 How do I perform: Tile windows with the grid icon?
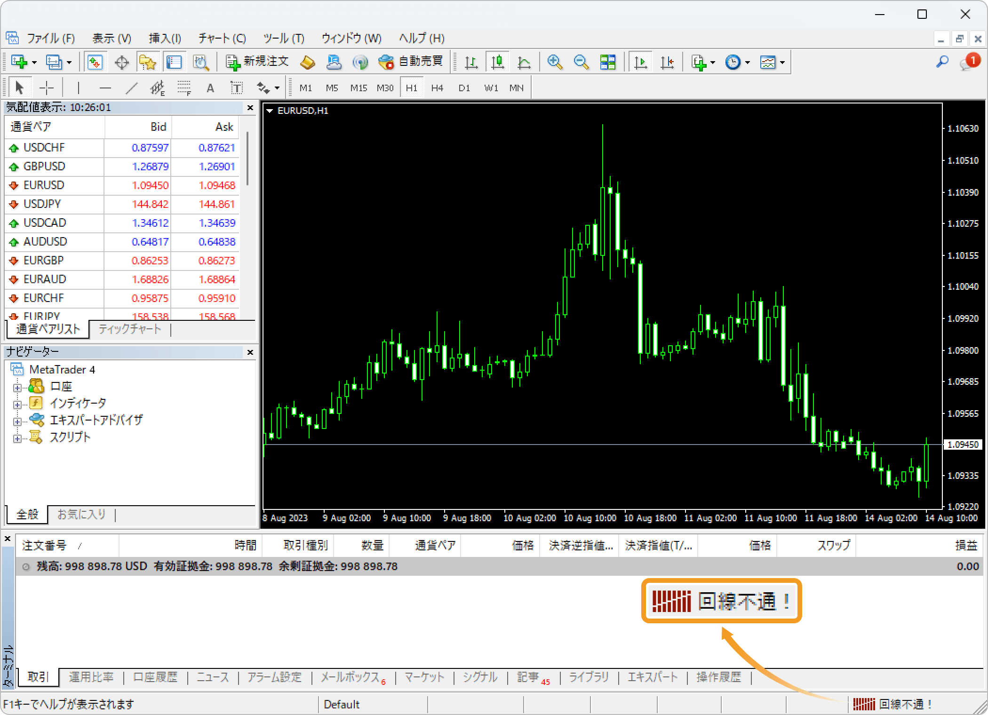pos(607,62)
